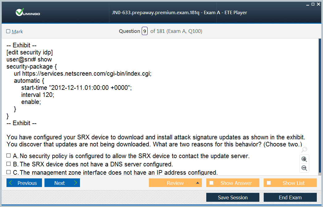Click the search magnifier icon above zoom

click(x=304, y=150)
